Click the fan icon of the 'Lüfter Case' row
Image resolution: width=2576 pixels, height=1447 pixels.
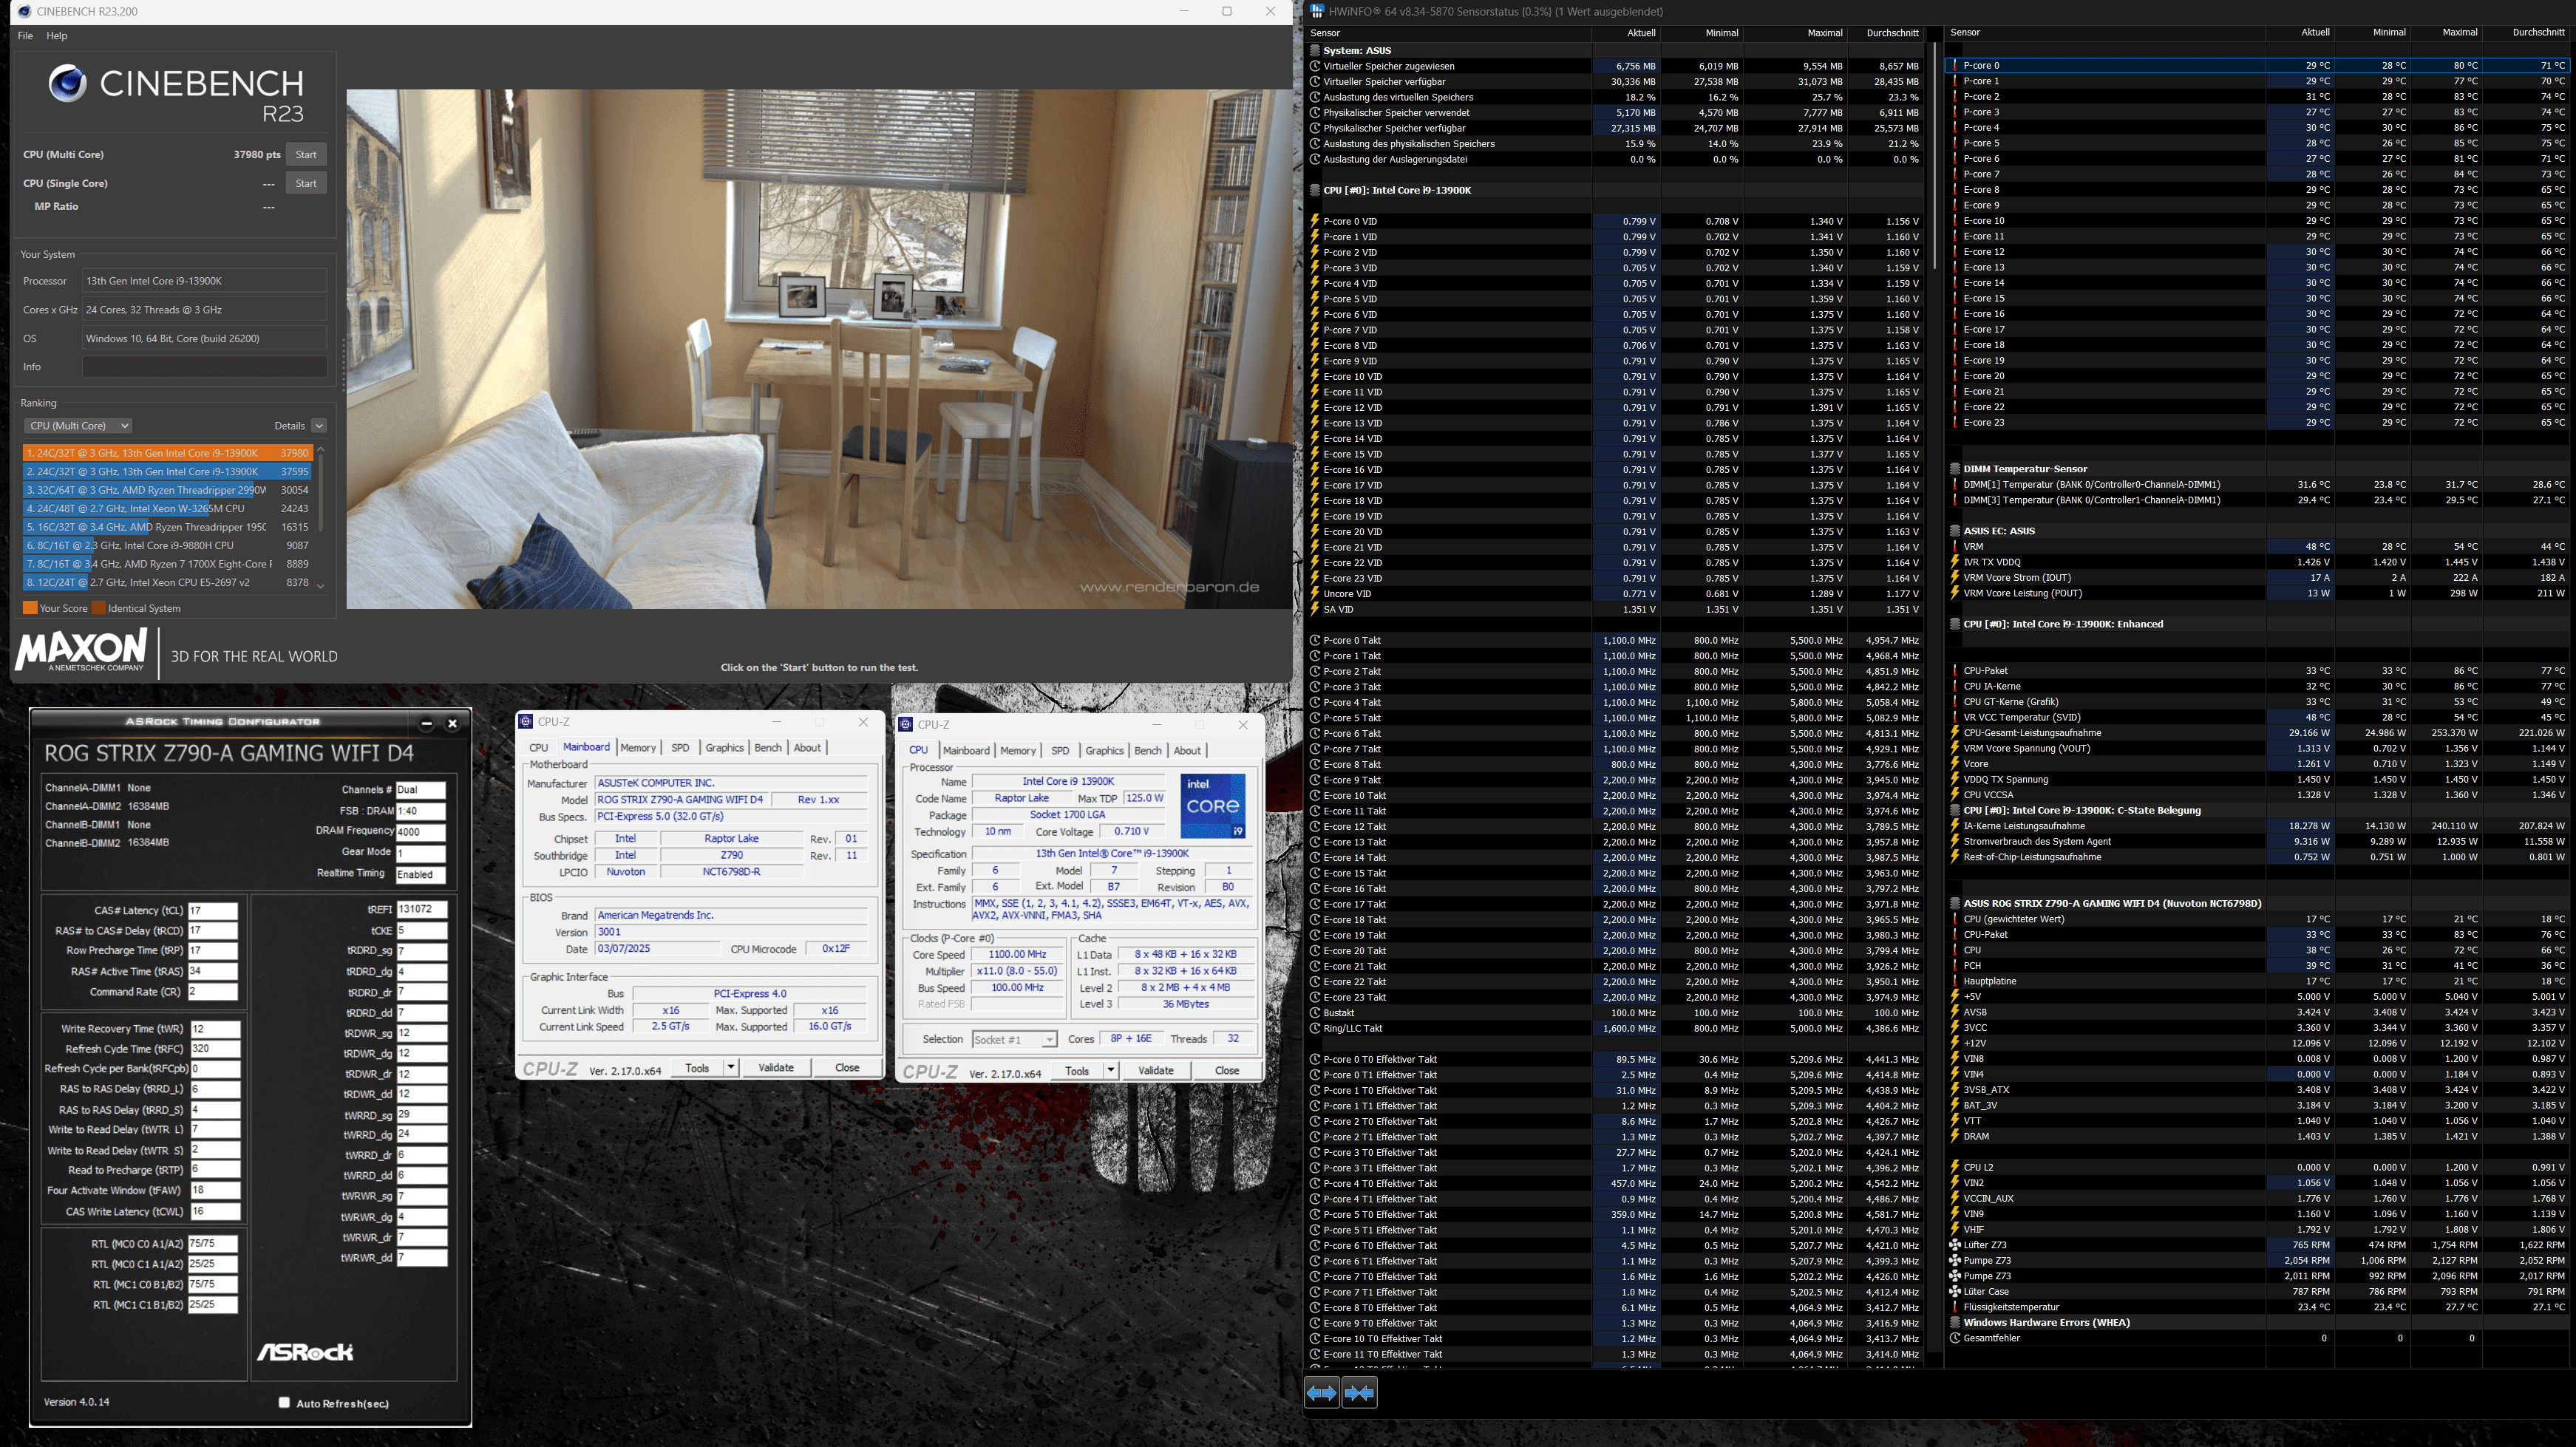(1955, 1292)
